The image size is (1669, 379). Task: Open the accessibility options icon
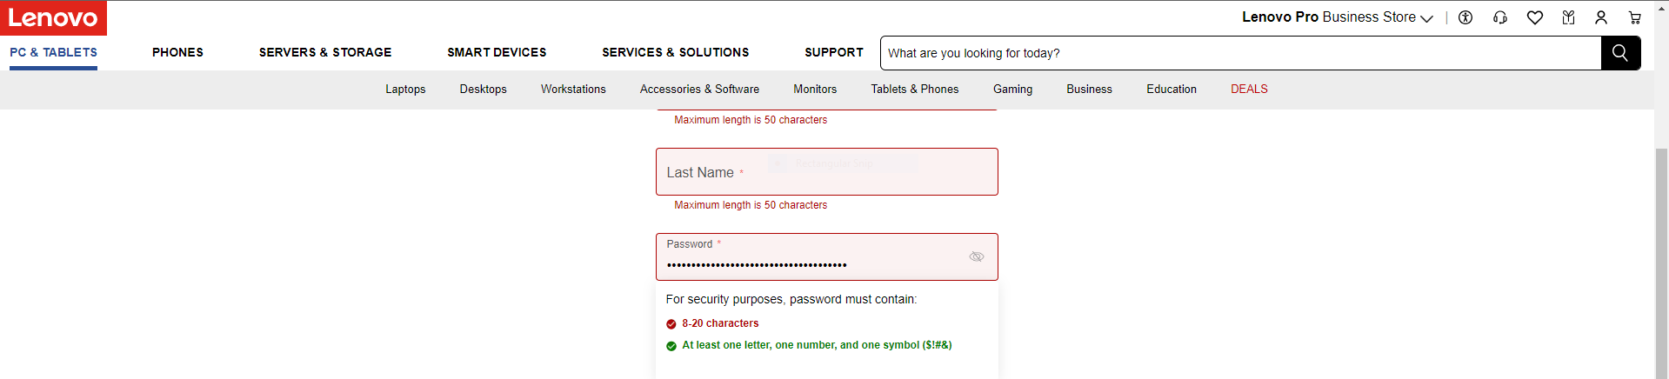tap(1465, 17)
